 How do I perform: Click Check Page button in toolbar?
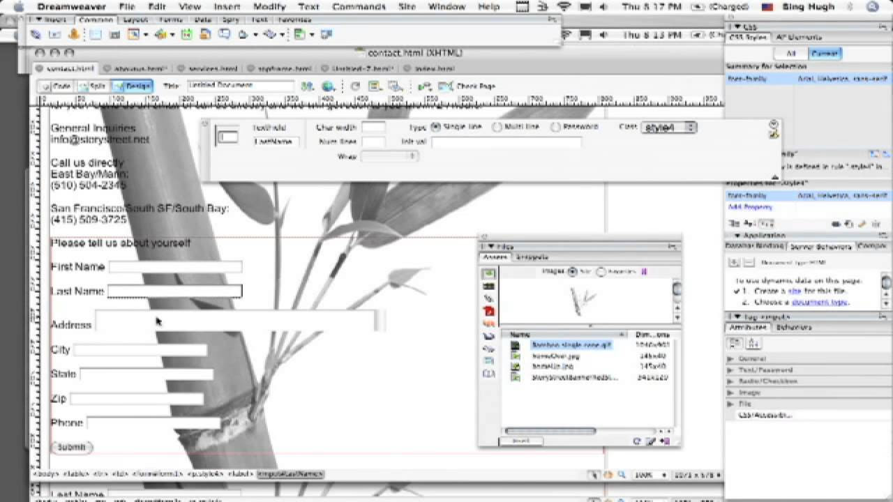tap(469, 86)
